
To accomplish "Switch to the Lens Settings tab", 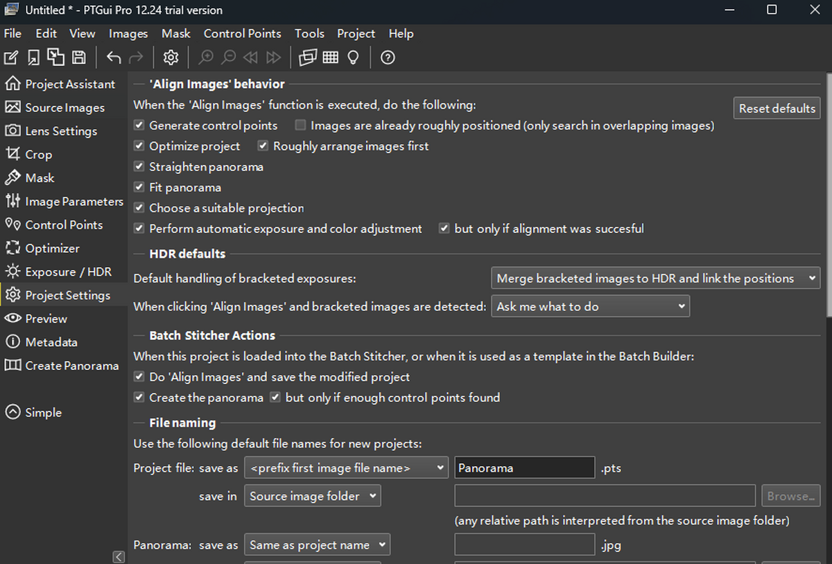I will point(61,131).
